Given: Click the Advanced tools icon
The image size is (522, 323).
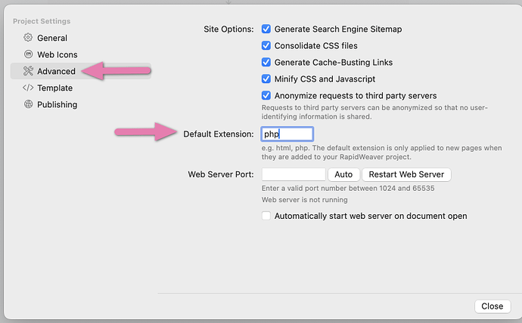Looking at the screenshot, I should point(28,71).
